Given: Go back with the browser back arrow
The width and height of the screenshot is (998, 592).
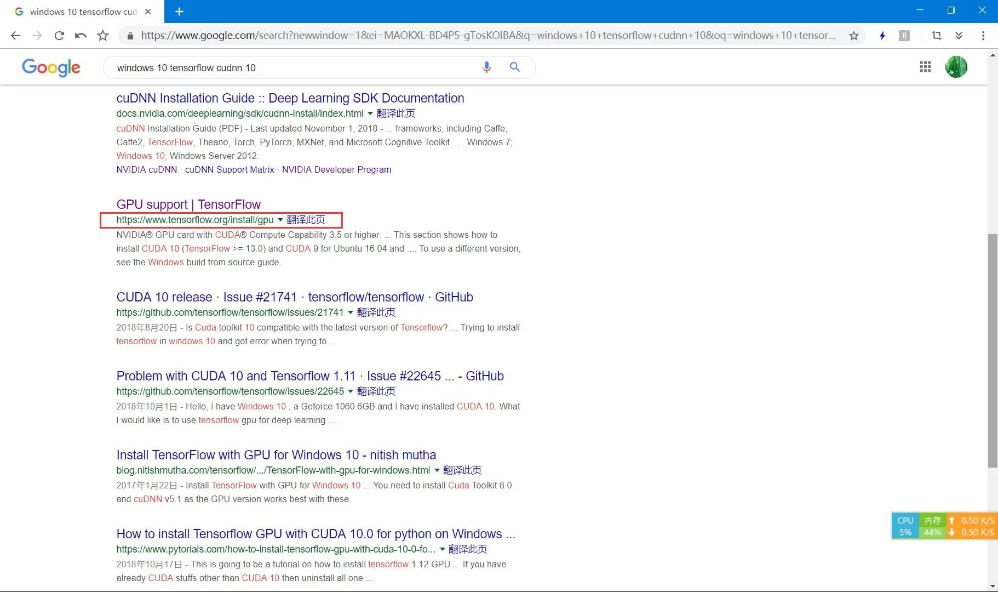Looking at the screenshot, I should (15, 36).
